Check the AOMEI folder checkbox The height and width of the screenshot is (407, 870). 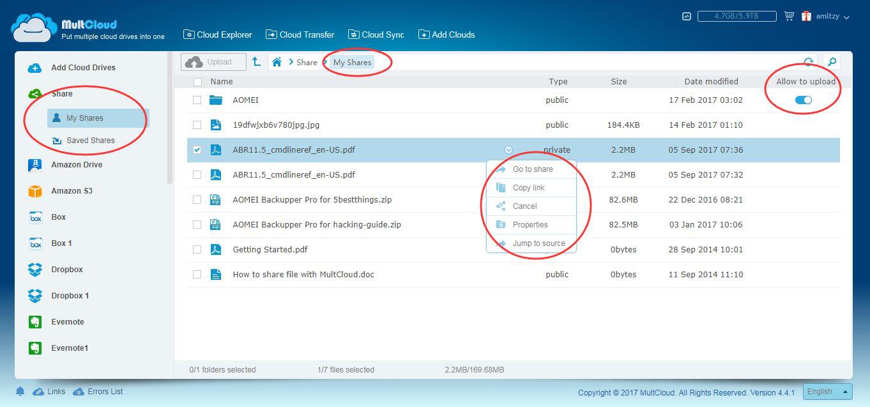(x=197, y=100)
